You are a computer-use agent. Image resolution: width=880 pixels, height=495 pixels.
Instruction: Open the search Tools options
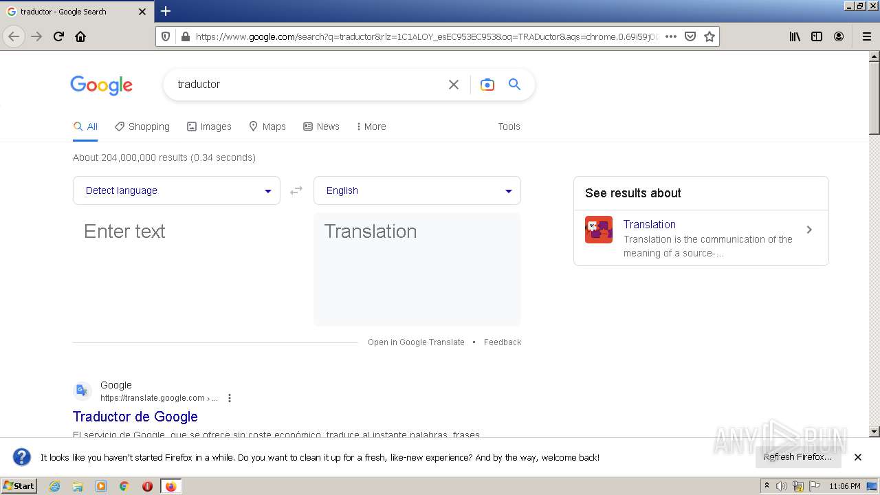[x=509, y=126]
